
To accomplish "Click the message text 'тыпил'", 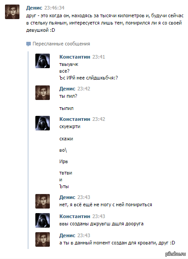I will 66,109.
